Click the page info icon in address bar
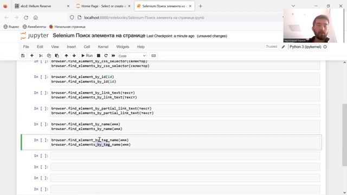This screenshot has height=195, width=347. click(80, 17)
